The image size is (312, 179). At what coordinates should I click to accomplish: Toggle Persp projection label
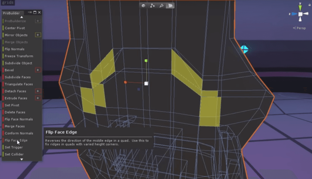pos(299,28)
